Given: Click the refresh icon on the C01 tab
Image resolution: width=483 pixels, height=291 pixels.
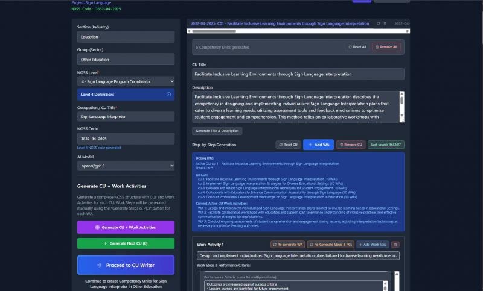Looking at the screenshot, I should click(x=379, y=23).
